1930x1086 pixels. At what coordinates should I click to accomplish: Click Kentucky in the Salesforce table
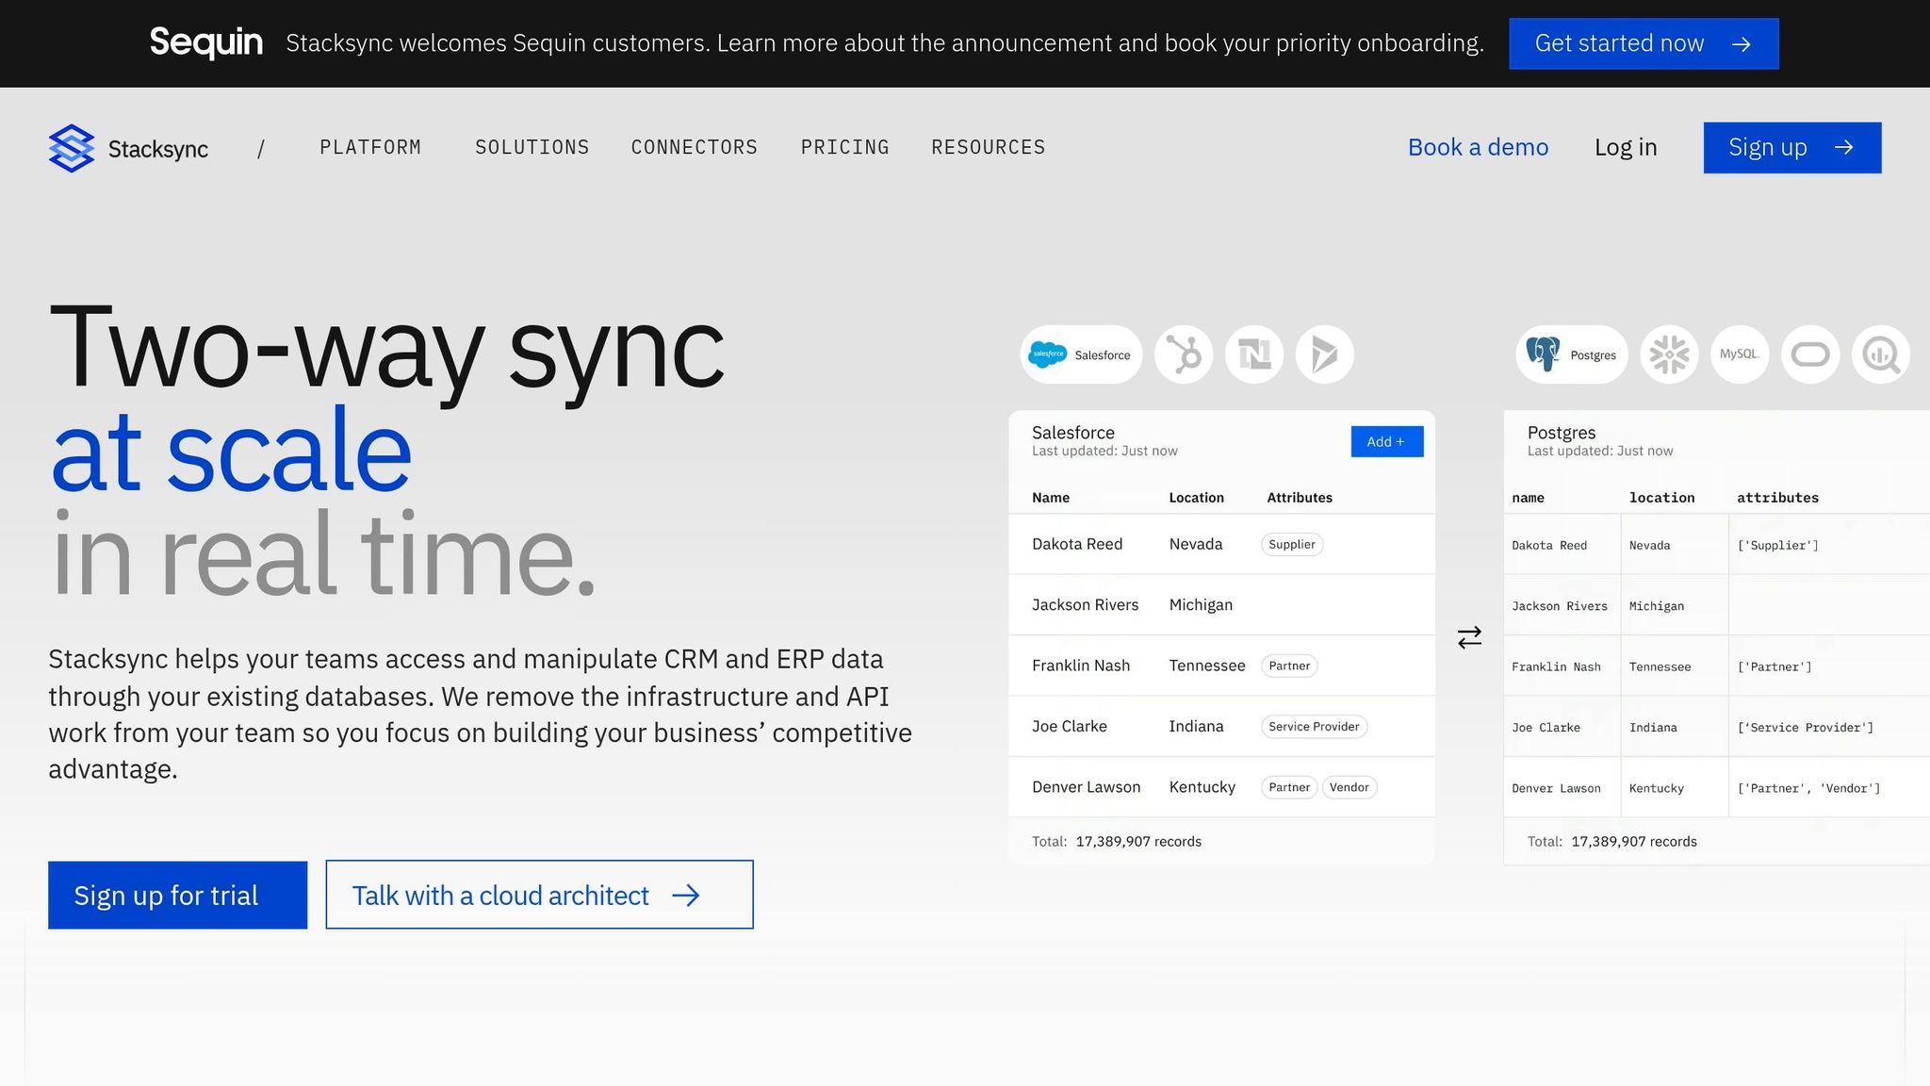coord(1202,787)
